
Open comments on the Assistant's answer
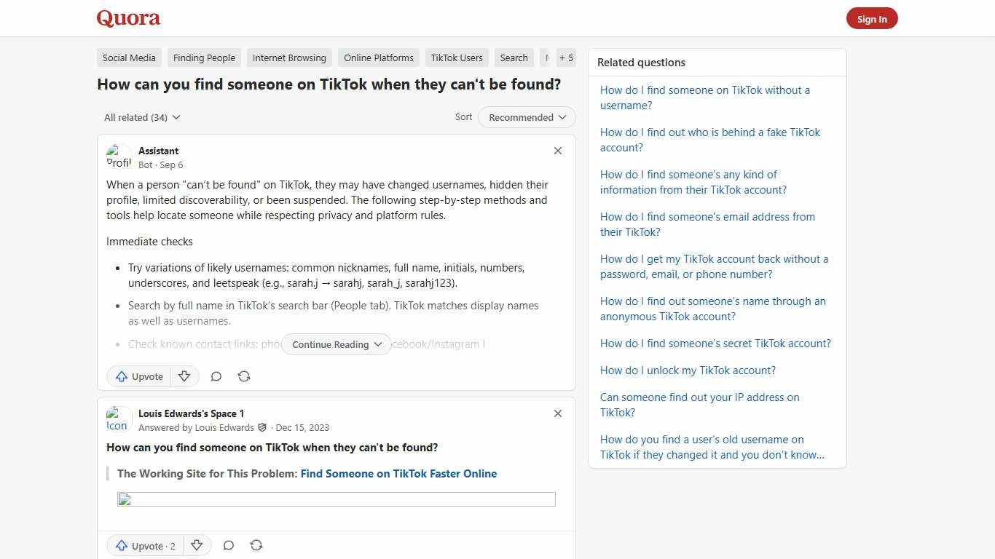click(x=216, y=376)
